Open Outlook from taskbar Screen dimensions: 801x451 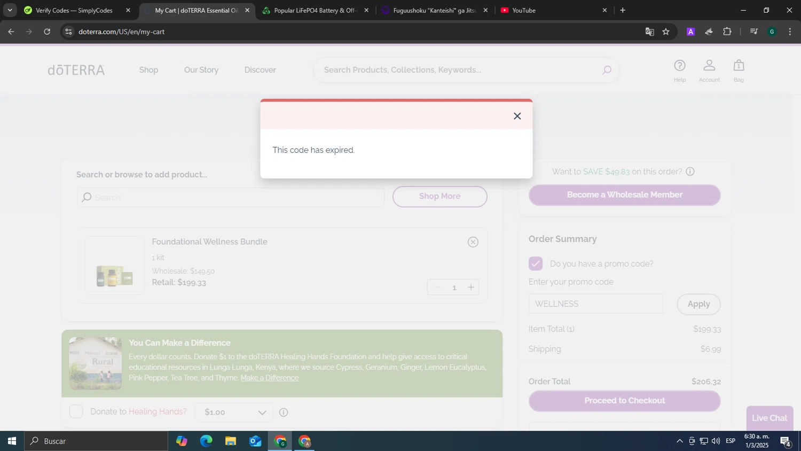255,441
